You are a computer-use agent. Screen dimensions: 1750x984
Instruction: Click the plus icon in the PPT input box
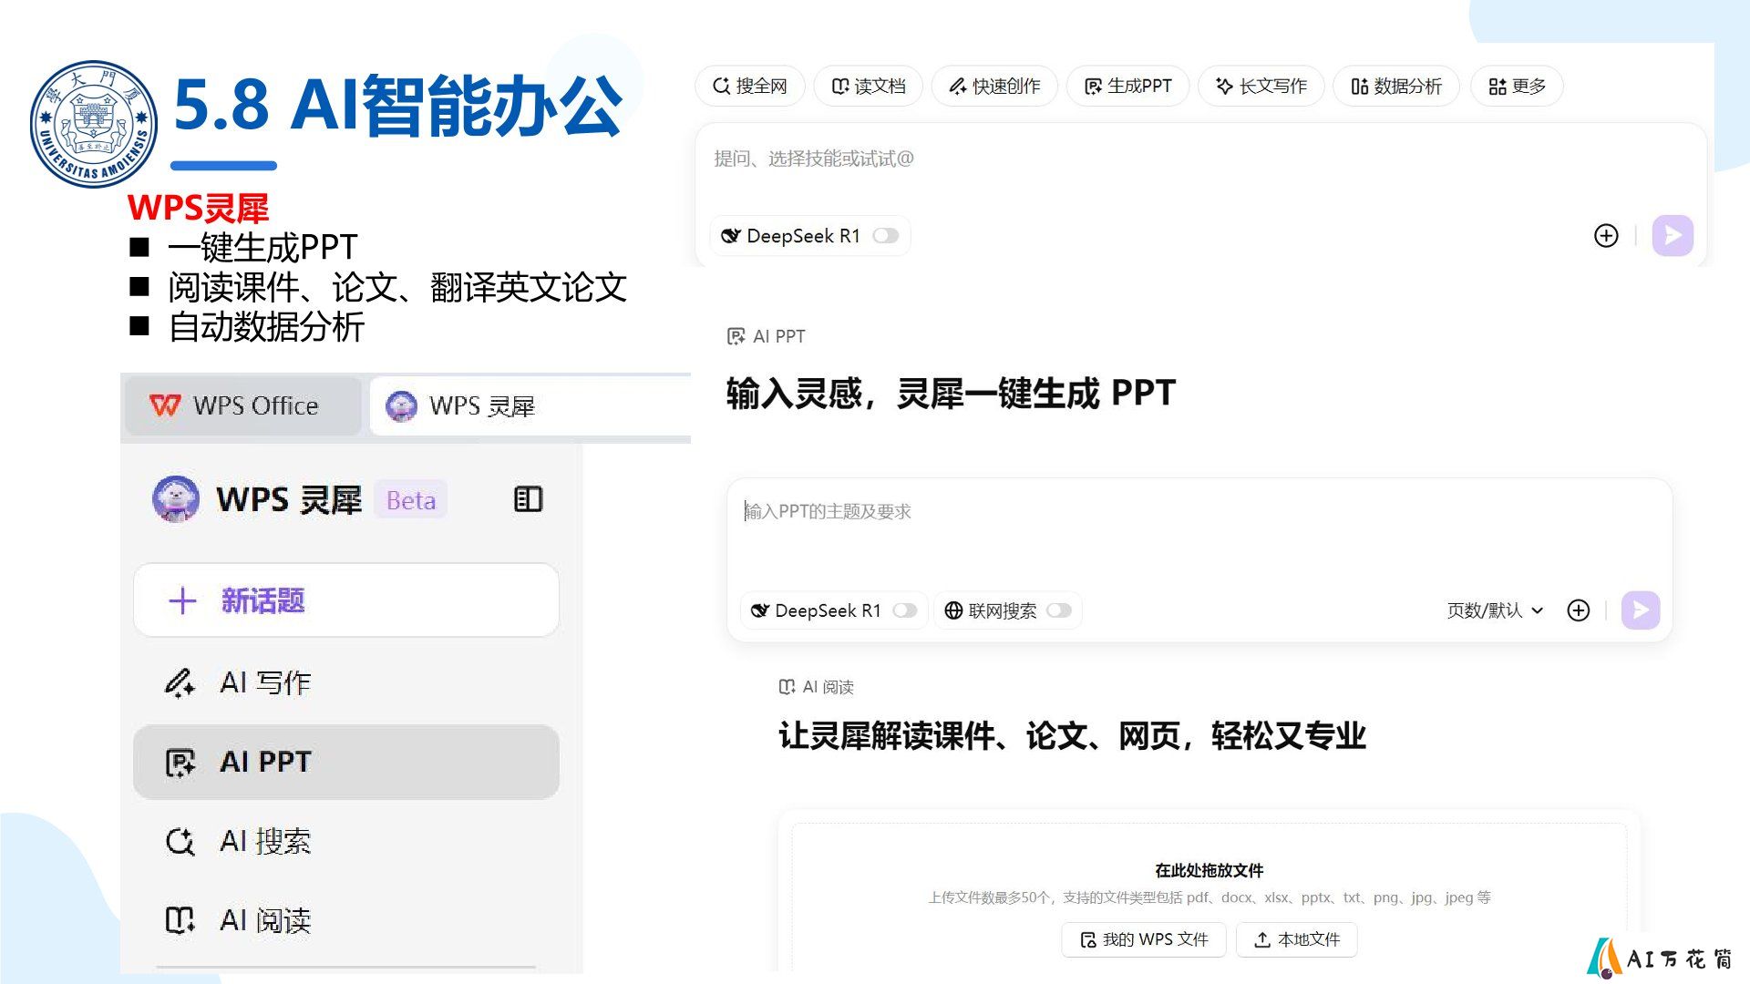[1579, 610]
